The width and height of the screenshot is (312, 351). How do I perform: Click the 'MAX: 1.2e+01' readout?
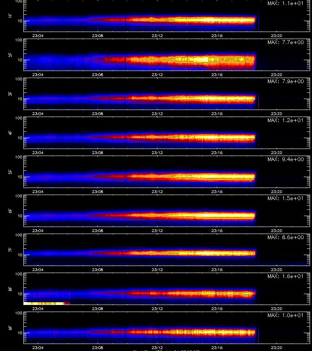285,120
